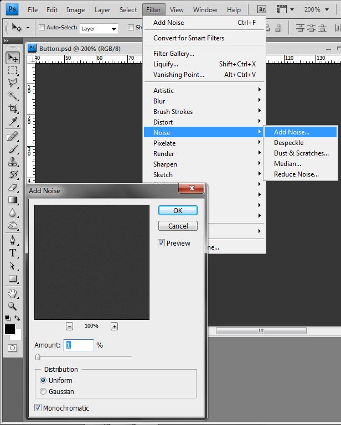Click the black foreground color swatch

[10, 329]
